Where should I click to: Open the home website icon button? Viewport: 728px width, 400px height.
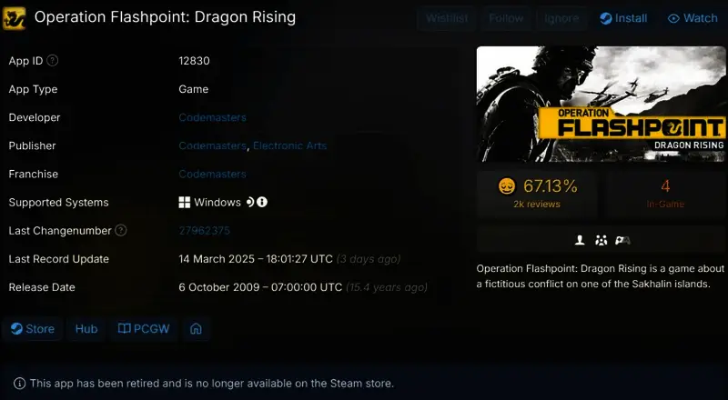pos(196,329)
